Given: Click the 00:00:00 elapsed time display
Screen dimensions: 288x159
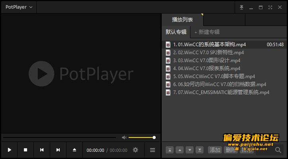Looking at the screenshot, I should 95,150.
